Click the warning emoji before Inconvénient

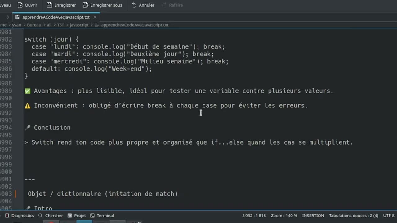27,106
